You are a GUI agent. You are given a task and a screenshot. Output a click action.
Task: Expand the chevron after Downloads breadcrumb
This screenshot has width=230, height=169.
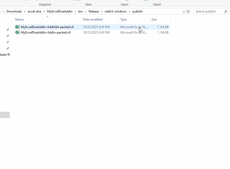click(25, 11)
